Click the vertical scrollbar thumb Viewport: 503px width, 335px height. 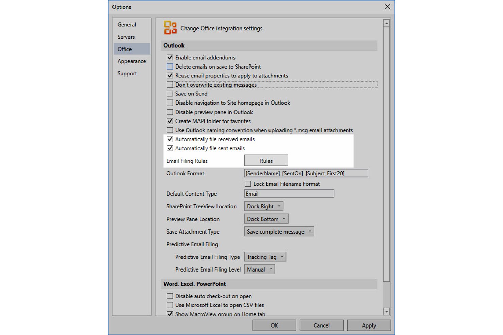(386, 154)
